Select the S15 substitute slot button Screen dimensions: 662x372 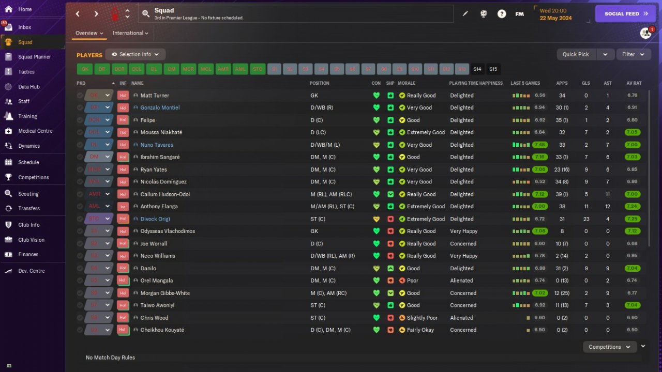(493, 69)
